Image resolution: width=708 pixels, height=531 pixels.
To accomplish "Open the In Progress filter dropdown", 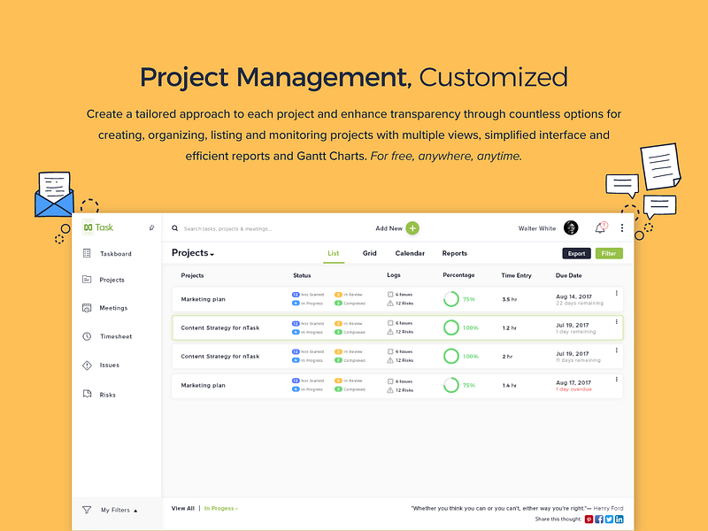I will 220,508.
